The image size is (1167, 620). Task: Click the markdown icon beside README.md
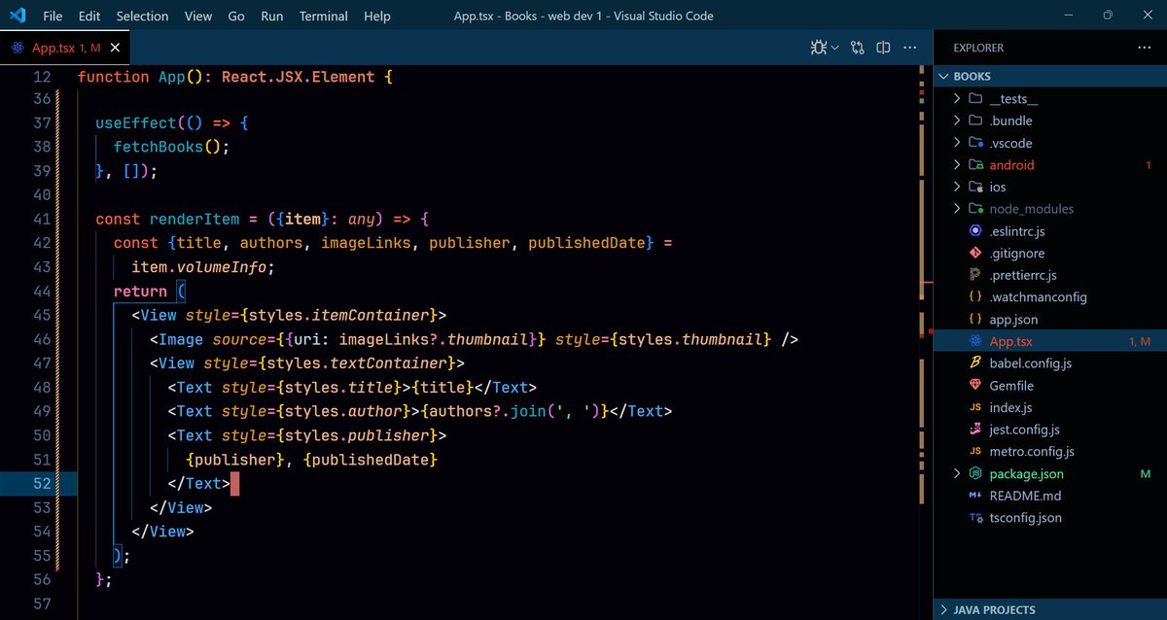point(975,496)
